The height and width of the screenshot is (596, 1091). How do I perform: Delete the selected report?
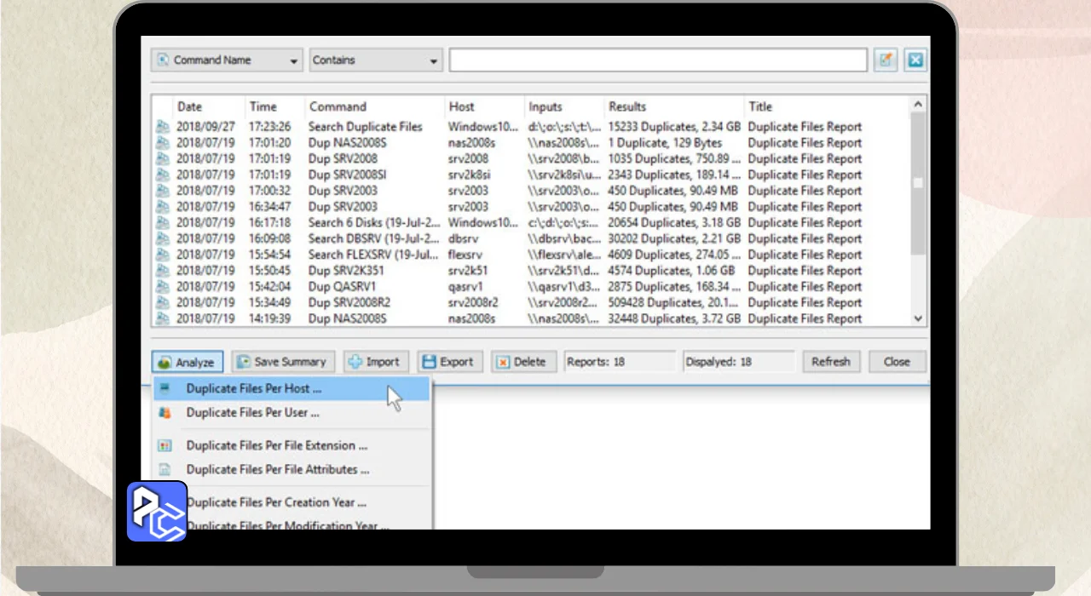pyautogui.click(x=522, y=362)
